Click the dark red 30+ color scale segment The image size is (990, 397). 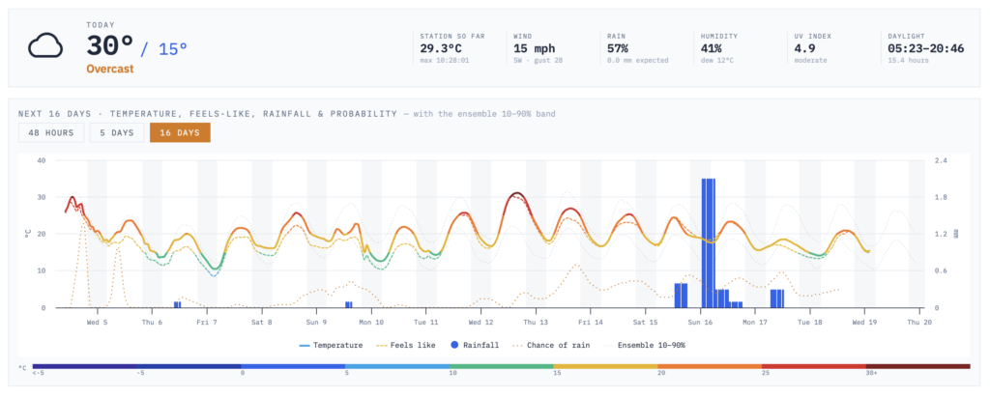918,366
